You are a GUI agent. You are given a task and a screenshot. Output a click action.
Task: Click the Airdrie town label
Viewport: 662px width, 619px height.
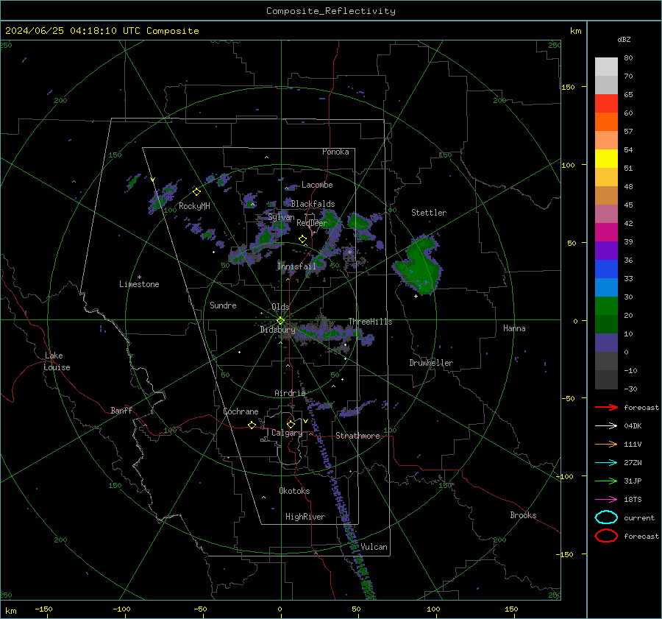pyautogui.click(x=290, y=393)
